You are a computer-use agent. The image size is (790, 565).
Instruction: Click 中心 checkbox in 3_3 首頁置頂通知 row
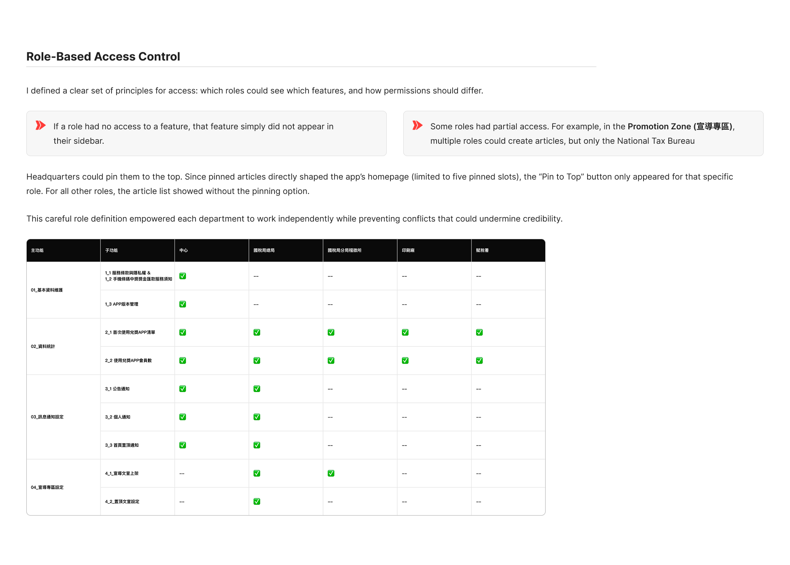(x=183, y=445)
